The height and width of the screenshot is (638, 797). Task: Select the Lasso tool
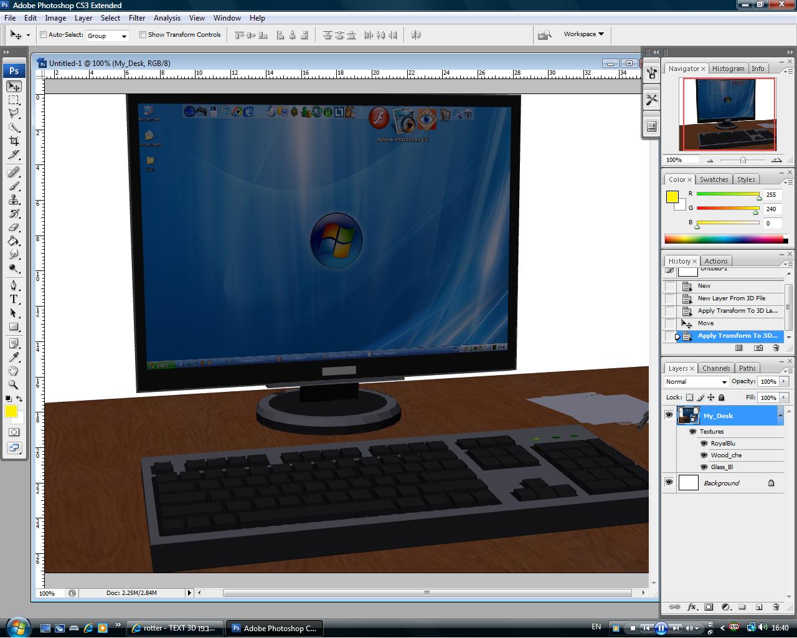click(14, 113)
